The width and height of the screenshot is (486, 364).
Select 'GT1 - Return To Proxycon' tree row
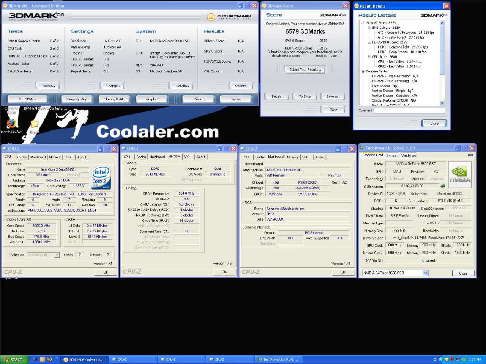click(x=406, y=33)
